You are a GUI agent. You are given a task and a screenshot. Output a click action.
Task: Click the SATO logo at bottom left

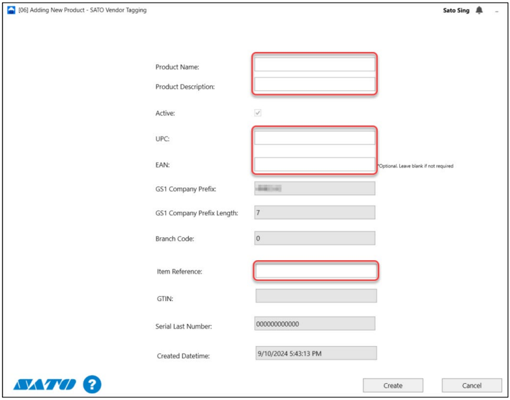click(x=44, y=384)
